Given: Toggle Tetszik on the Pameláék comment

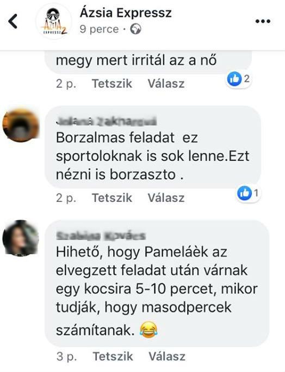Looking at the screenshot, I should click(113, 356).
